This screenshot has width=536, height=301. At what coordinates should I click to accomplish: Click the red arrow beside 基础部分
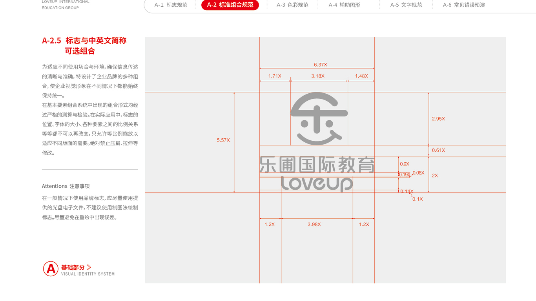(x=89, y=267)
